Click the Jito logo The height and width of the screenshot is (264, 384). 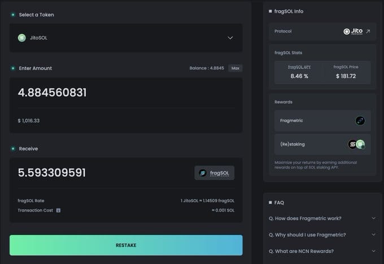coord(353,32)
